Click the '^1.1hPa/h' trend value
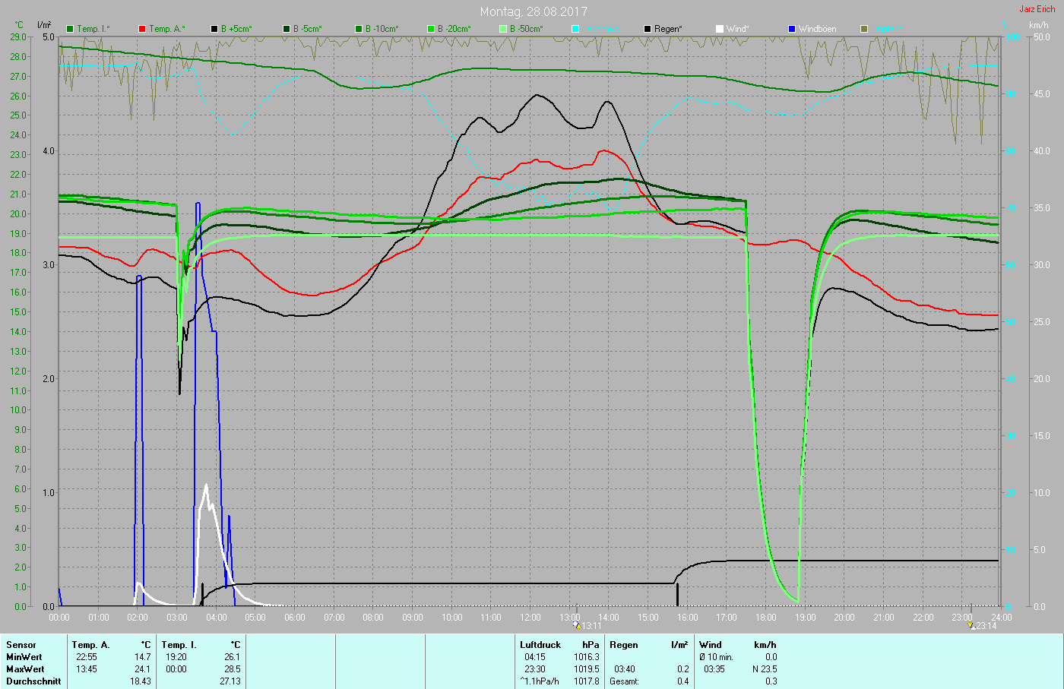Screen dimensions: 1064x689 tap(540, 681)
